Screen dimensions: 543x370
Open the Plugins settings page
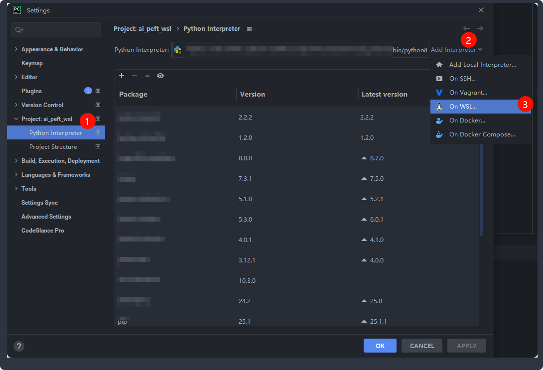tap(31, 91)
